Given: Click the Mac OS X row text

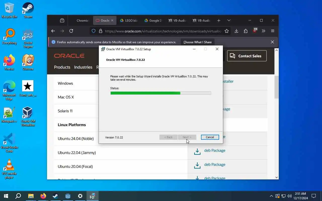Looking at the screenshot, I should click(66, 97).
